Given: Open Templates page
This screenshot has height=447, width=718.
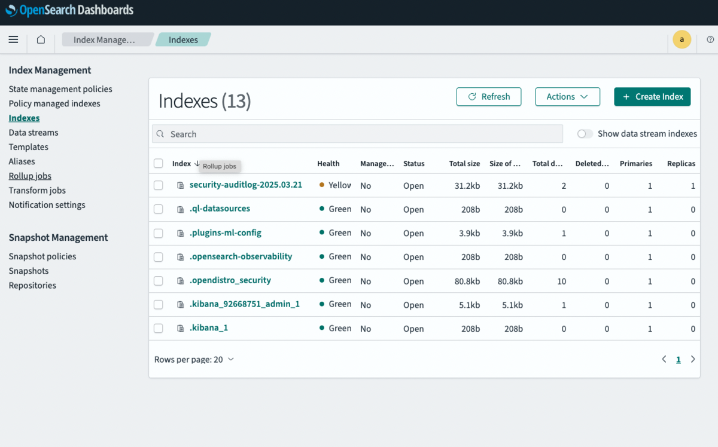Looking at the screenshot, I should coord(28,147).
